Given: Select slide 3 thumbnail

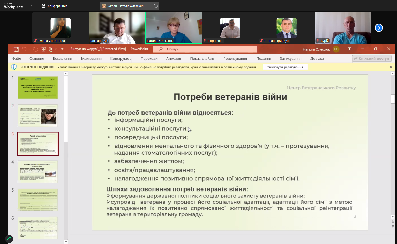Looking at the screenshot, I should 38,144.
